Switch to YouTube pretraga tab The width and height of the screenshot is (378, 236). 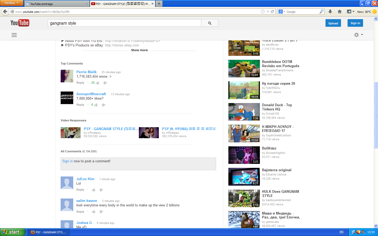tap(57, 4)
